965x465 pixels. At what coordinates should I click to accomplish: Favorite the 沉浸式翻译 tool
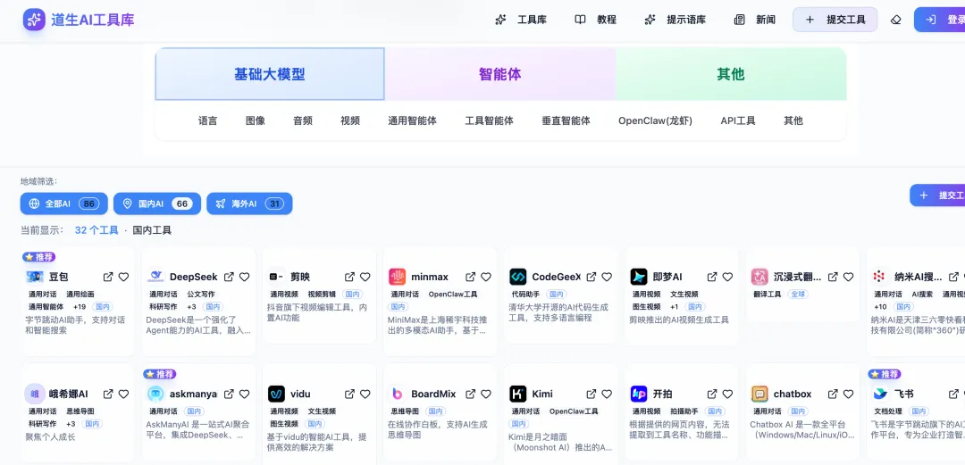click(848, 277)
